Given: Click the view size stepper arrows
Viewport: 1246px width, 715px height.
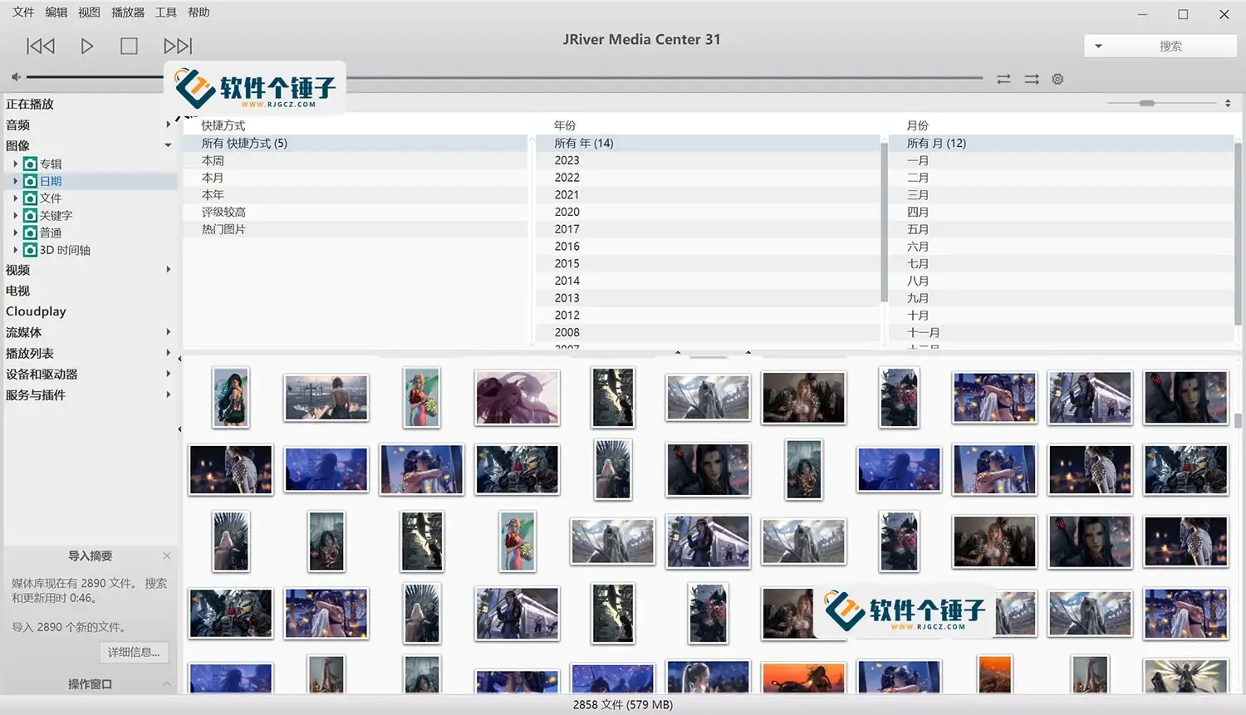Looking at the screenshot, I should (1228, 103).
